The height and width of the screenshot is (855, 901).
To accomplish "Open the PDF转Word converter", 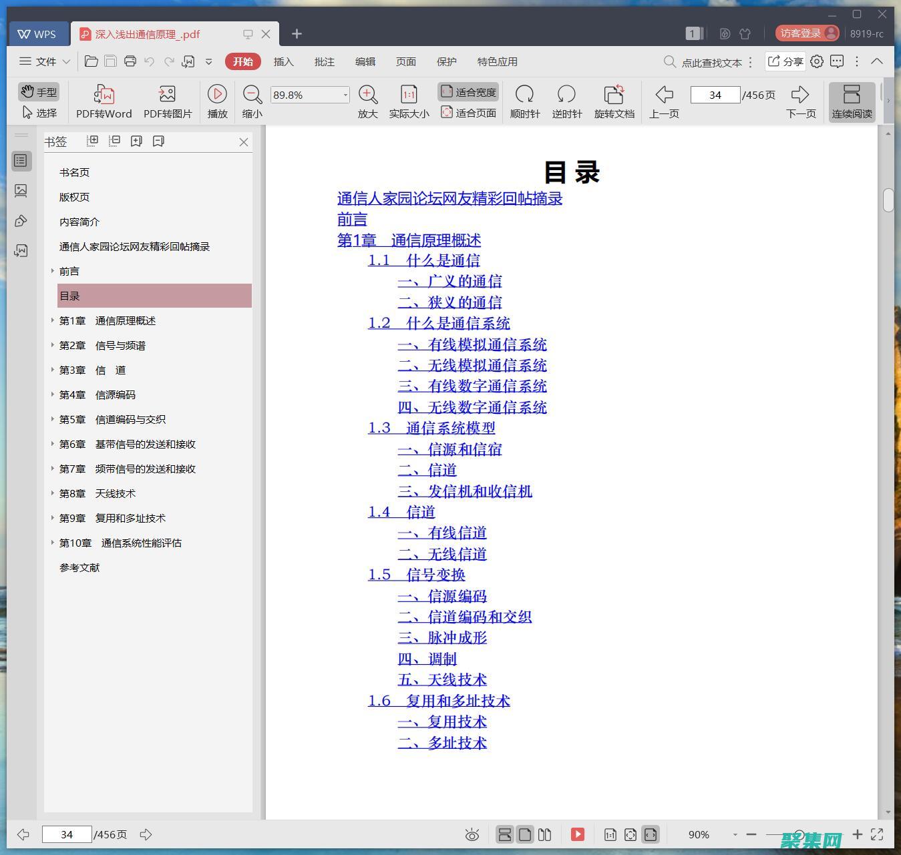I will tap(103, 100).
